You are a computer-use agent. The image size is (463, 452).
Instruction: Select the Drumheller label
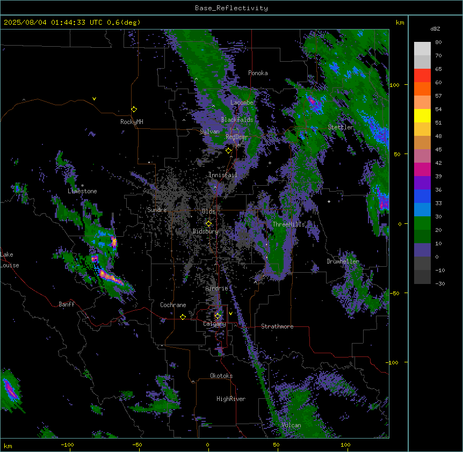click(343, 261)
